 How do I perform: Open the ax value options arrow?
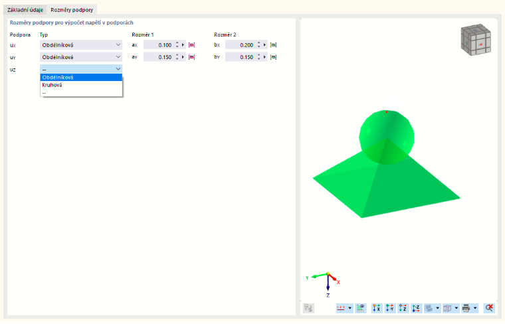coord(183,45)
